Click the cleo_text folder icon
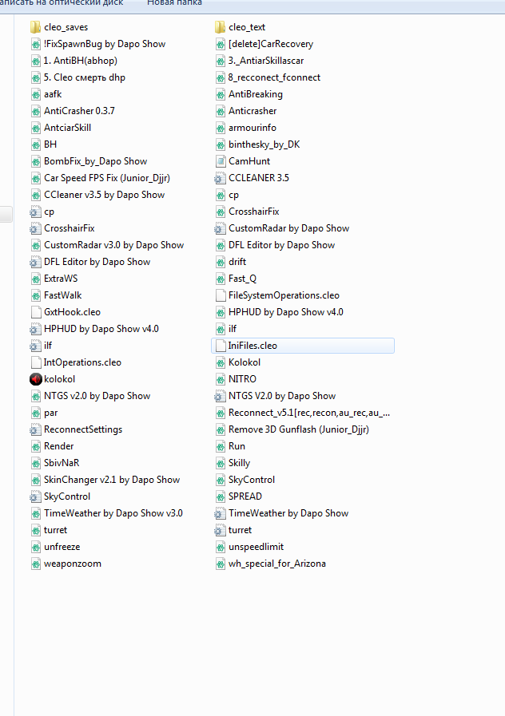 tap(221, 27)
